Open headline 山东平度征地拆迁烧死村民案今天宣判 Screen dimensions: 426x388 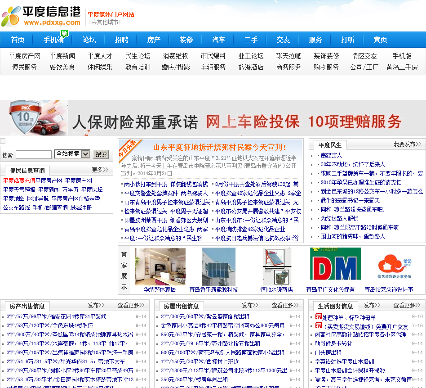point(220,147)
